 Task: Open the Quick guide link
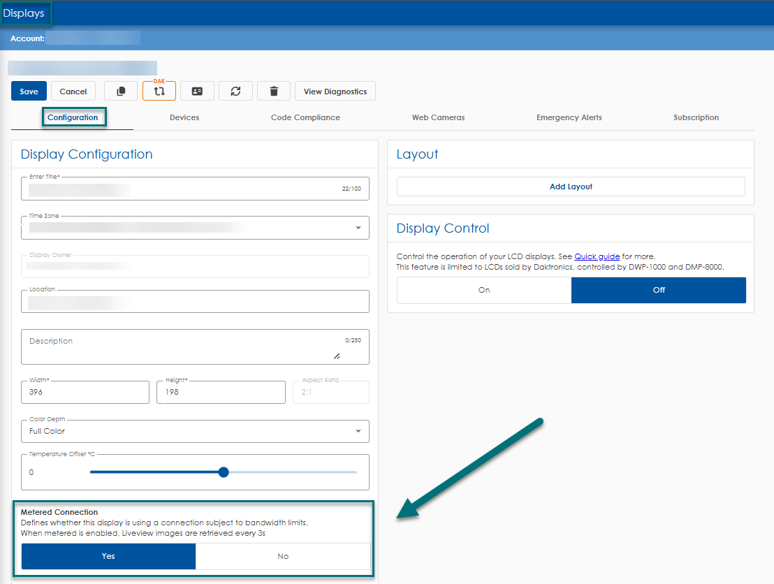[x=597, y=256]
